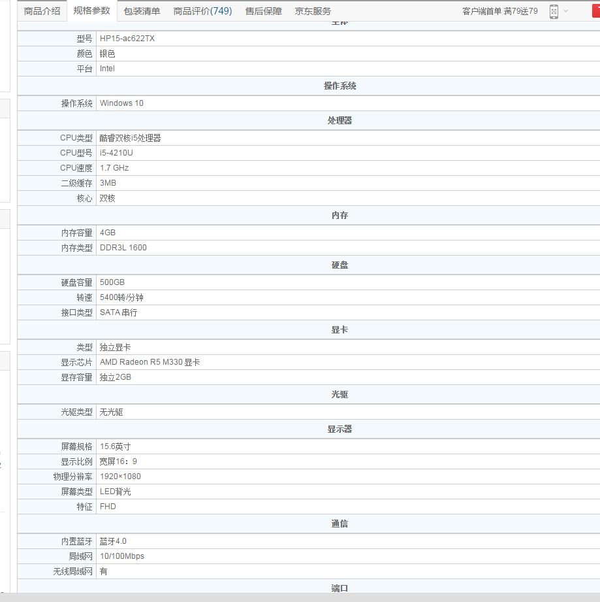Image resolution: width=600 pixels, height=602 pixels.
Task: Click the red button at top right
Action: [x=596, y=11]
